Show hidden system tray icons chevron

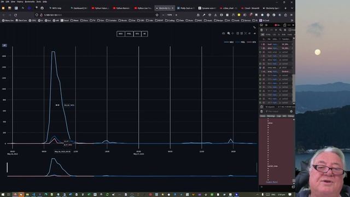(258, 195)
